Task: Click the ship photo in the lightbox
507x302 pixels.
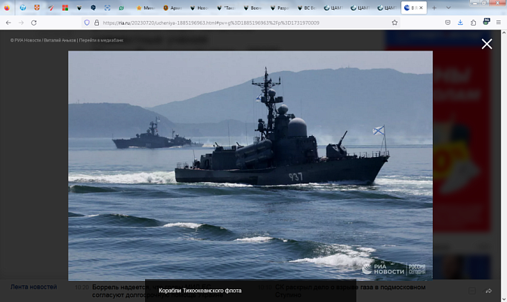Action: pos(250,165)
